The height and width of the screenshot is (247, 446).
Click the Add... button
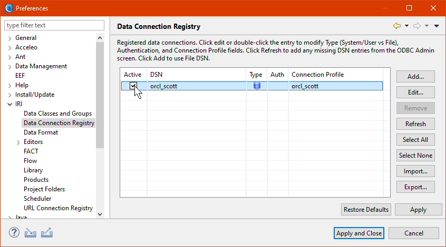click(415, 77)
